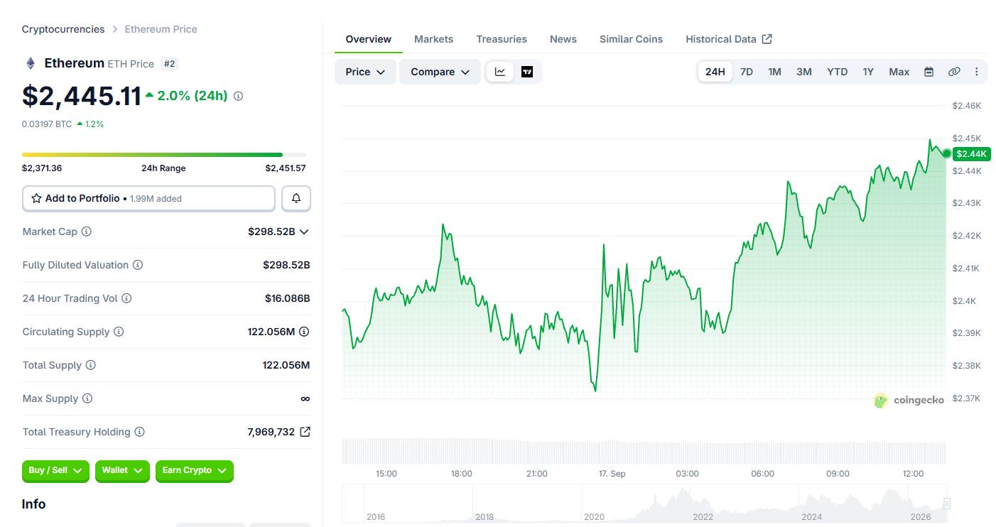Screen dimensions: 996x527
Task: Open the Price dropdown
Action: pos(365,72)
